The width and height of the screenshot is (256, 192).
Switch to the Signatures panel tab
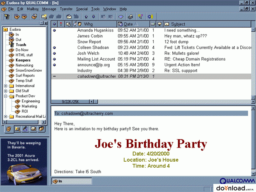(x=25, y=129)
